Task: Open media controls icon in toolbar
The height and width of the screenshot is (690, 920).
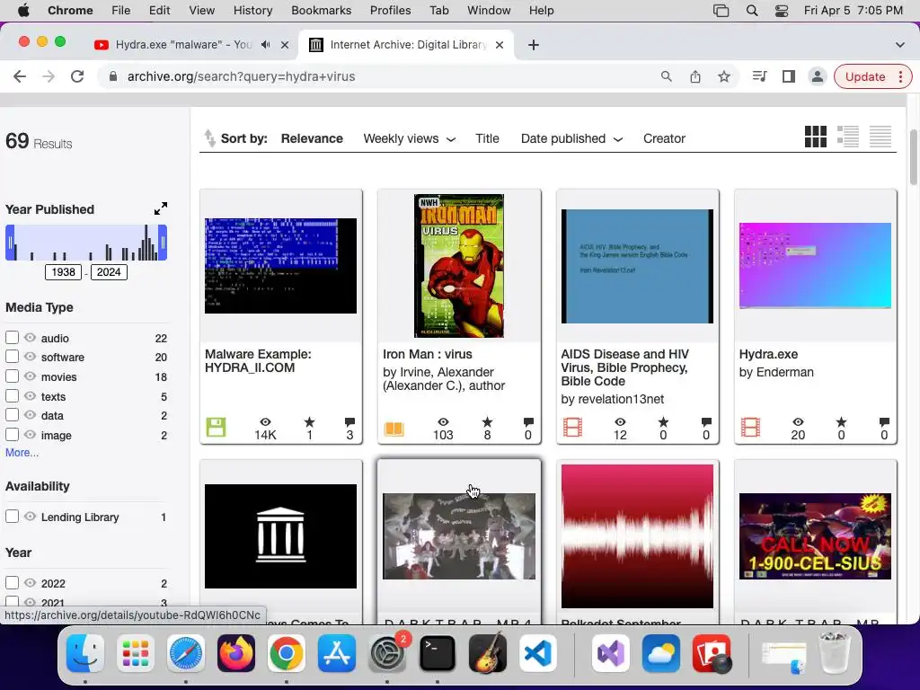Action: [760, 76]
